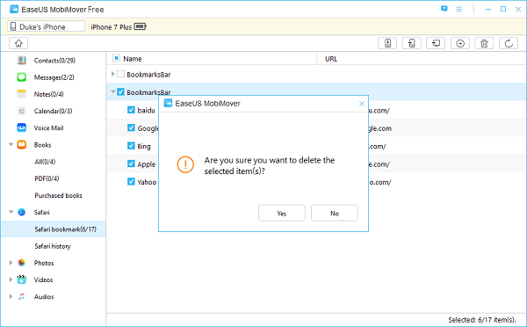527x327 pixels.
Task: Open the hamburger menu in title bar
Action: pos(458,9)
